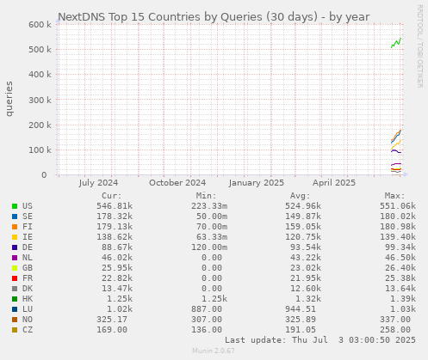Click the FR max value 25.38k
The width and height of the screenshot is (428, 360).
400,278
